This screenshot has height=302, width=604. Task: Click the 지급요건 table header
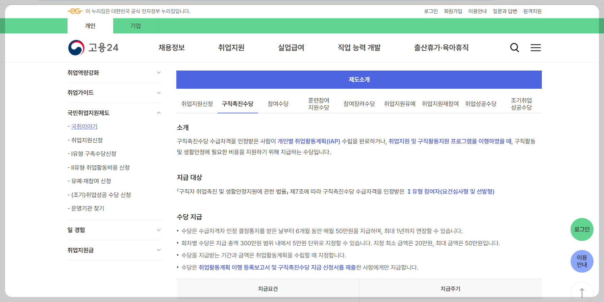(x=268, y=289)
